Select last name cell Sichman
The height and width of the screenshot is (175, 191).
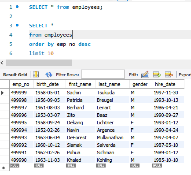tap(113, 153)
